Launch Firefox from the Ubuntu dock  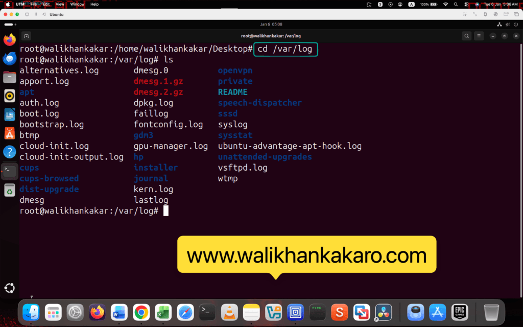click(x=9, y=40)
